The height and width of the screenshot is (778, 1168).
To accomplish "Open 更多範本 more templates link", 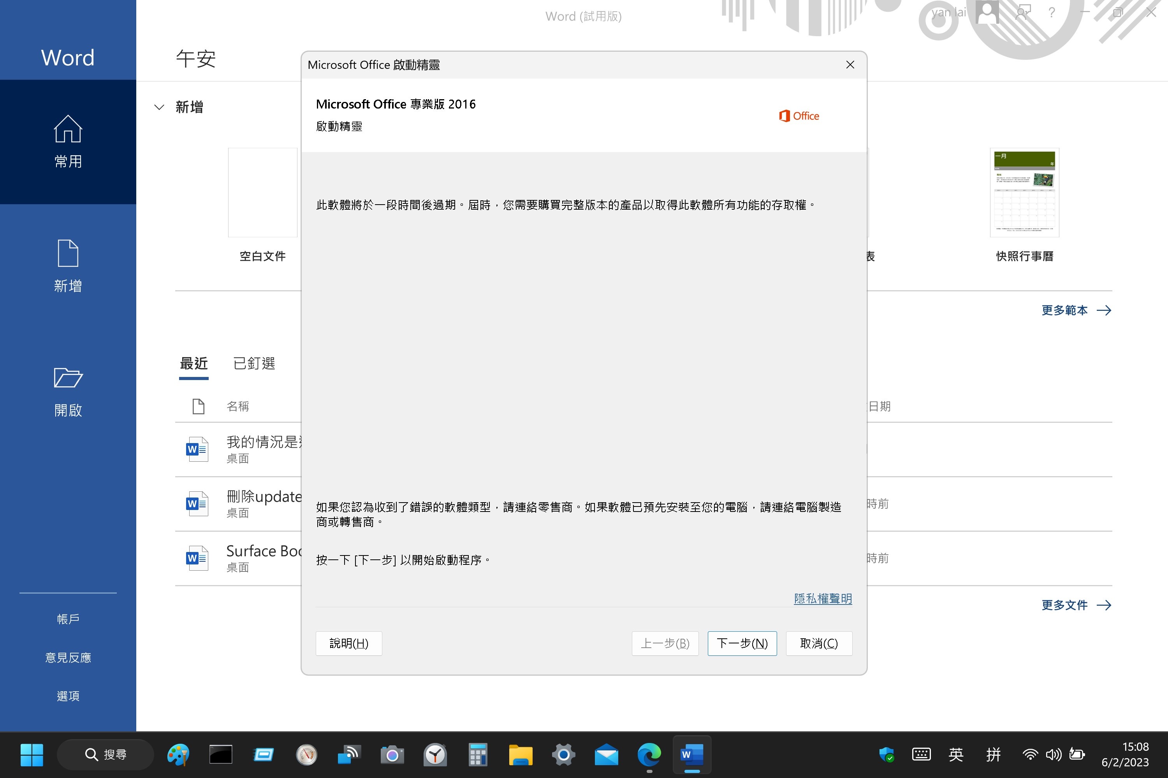I will [x=1076, y=310].
